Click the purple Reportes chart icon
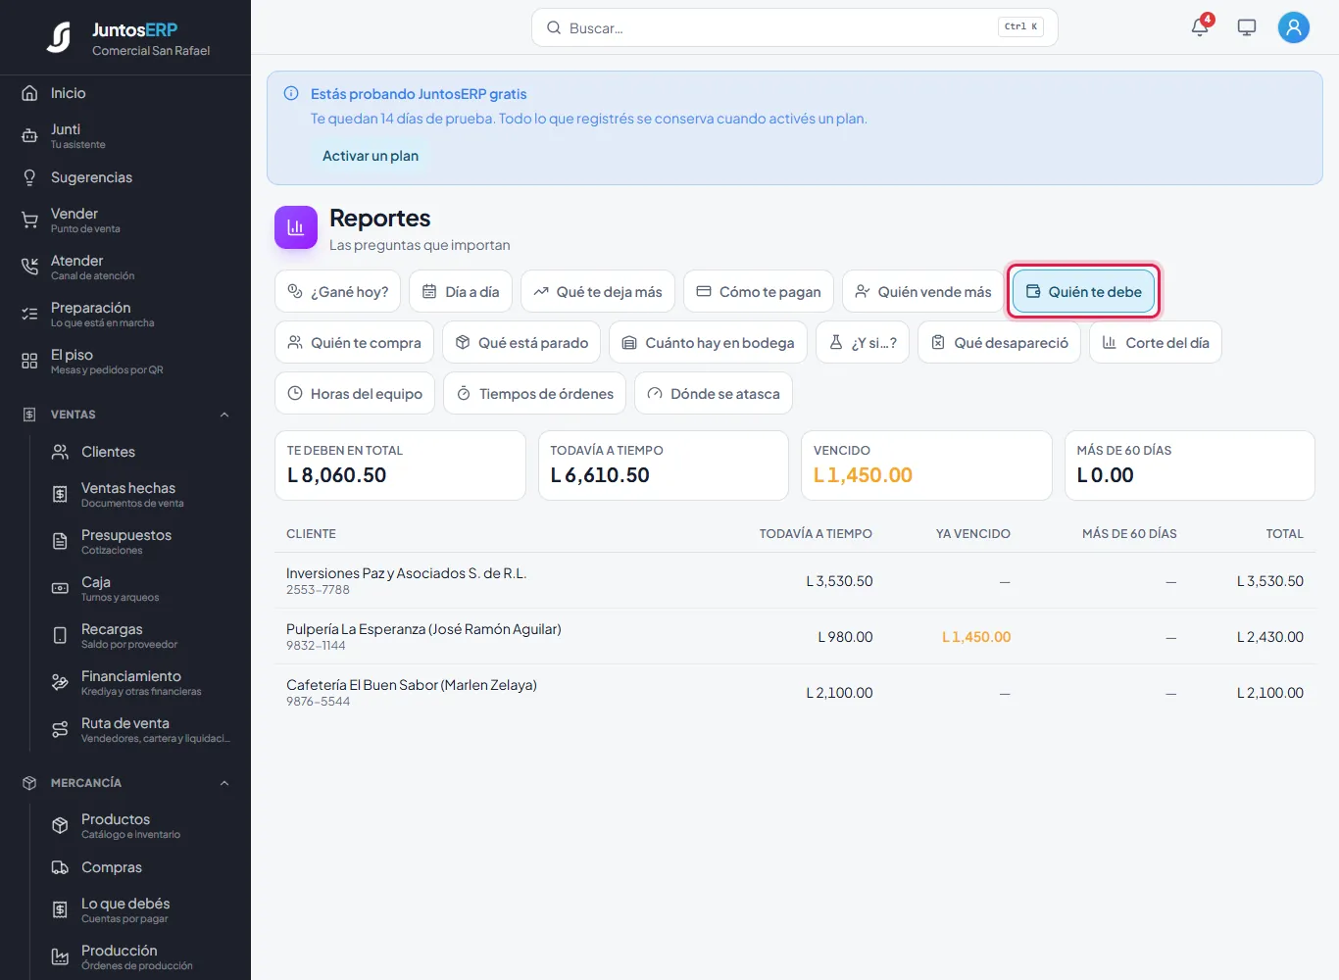The height and width of the screenshot is (980, 1339). coord(296,227)
